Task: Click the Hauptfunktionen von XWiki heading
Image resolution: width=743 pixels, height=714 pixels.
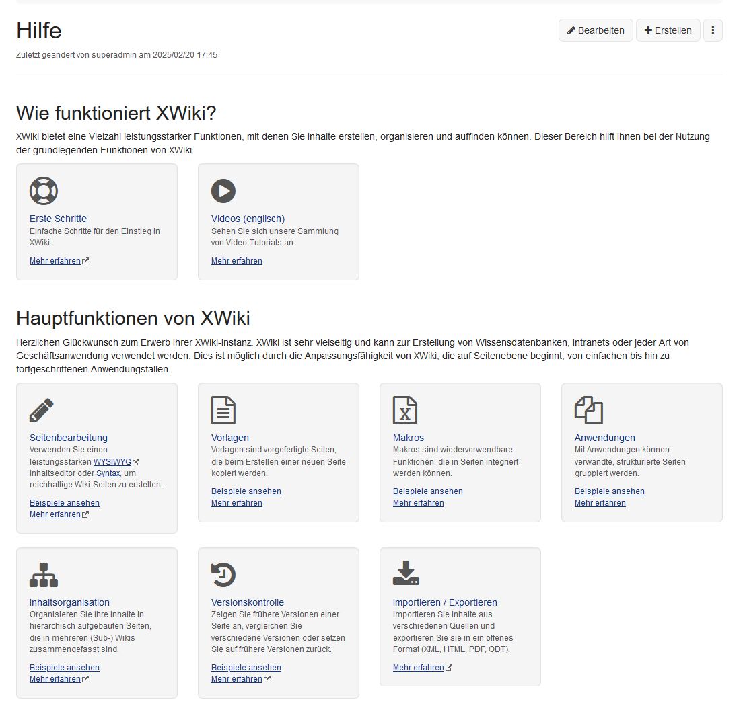Action: 133,318
